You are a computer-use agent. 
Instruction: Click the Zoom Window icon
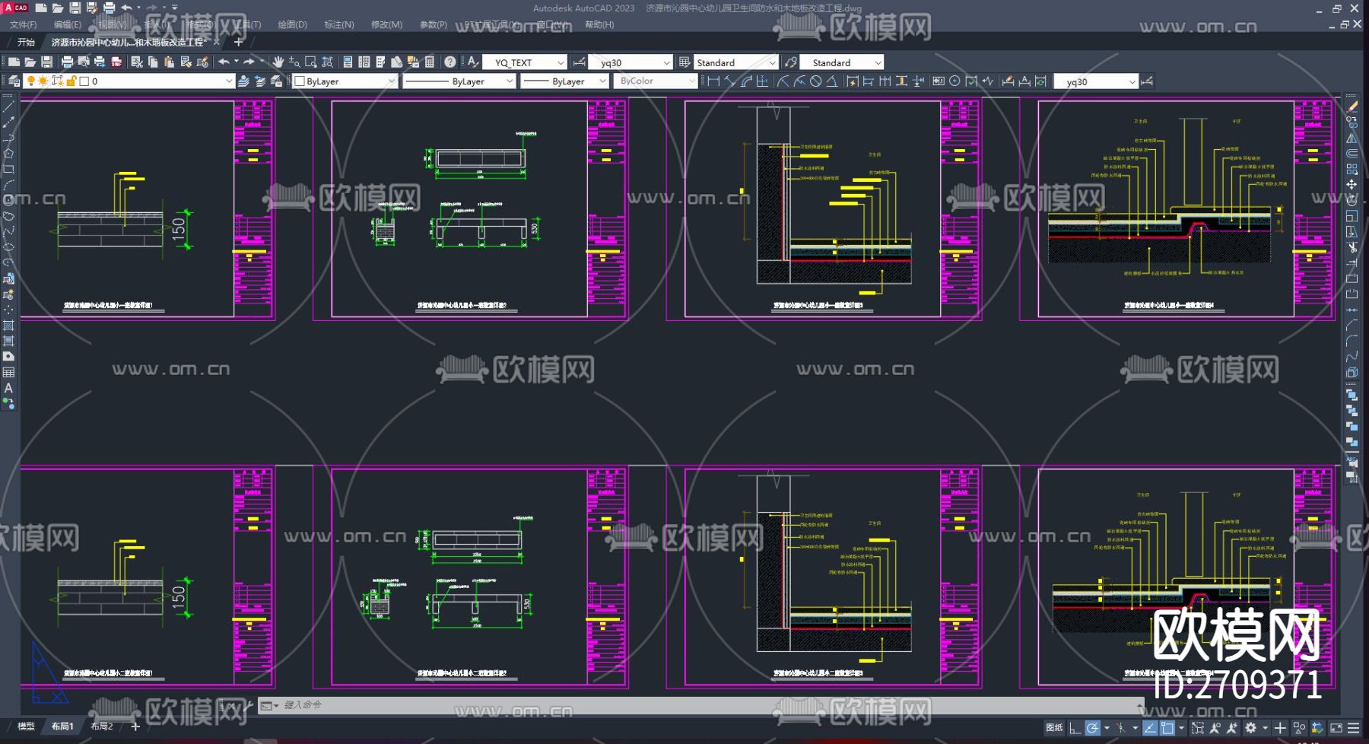(x=310, y=62)
